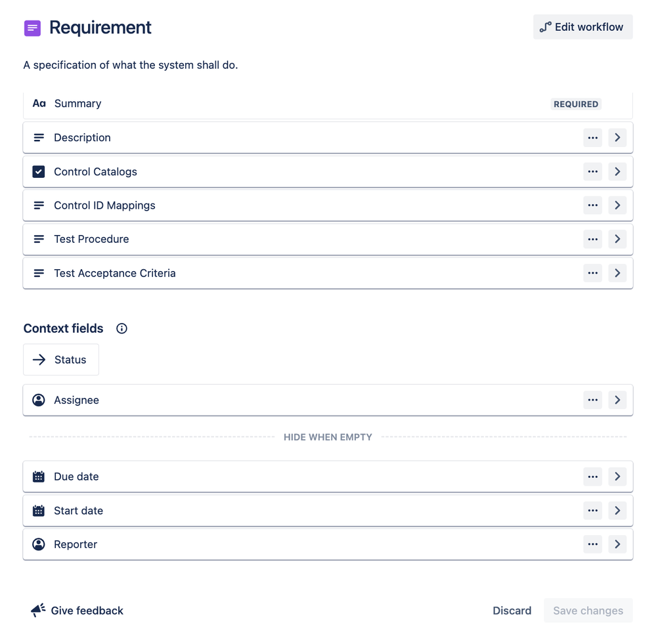Image resolution: width=656 pixels, height=623 pixels.
Task: Click the Save changes button
Action: pos(588,611)
